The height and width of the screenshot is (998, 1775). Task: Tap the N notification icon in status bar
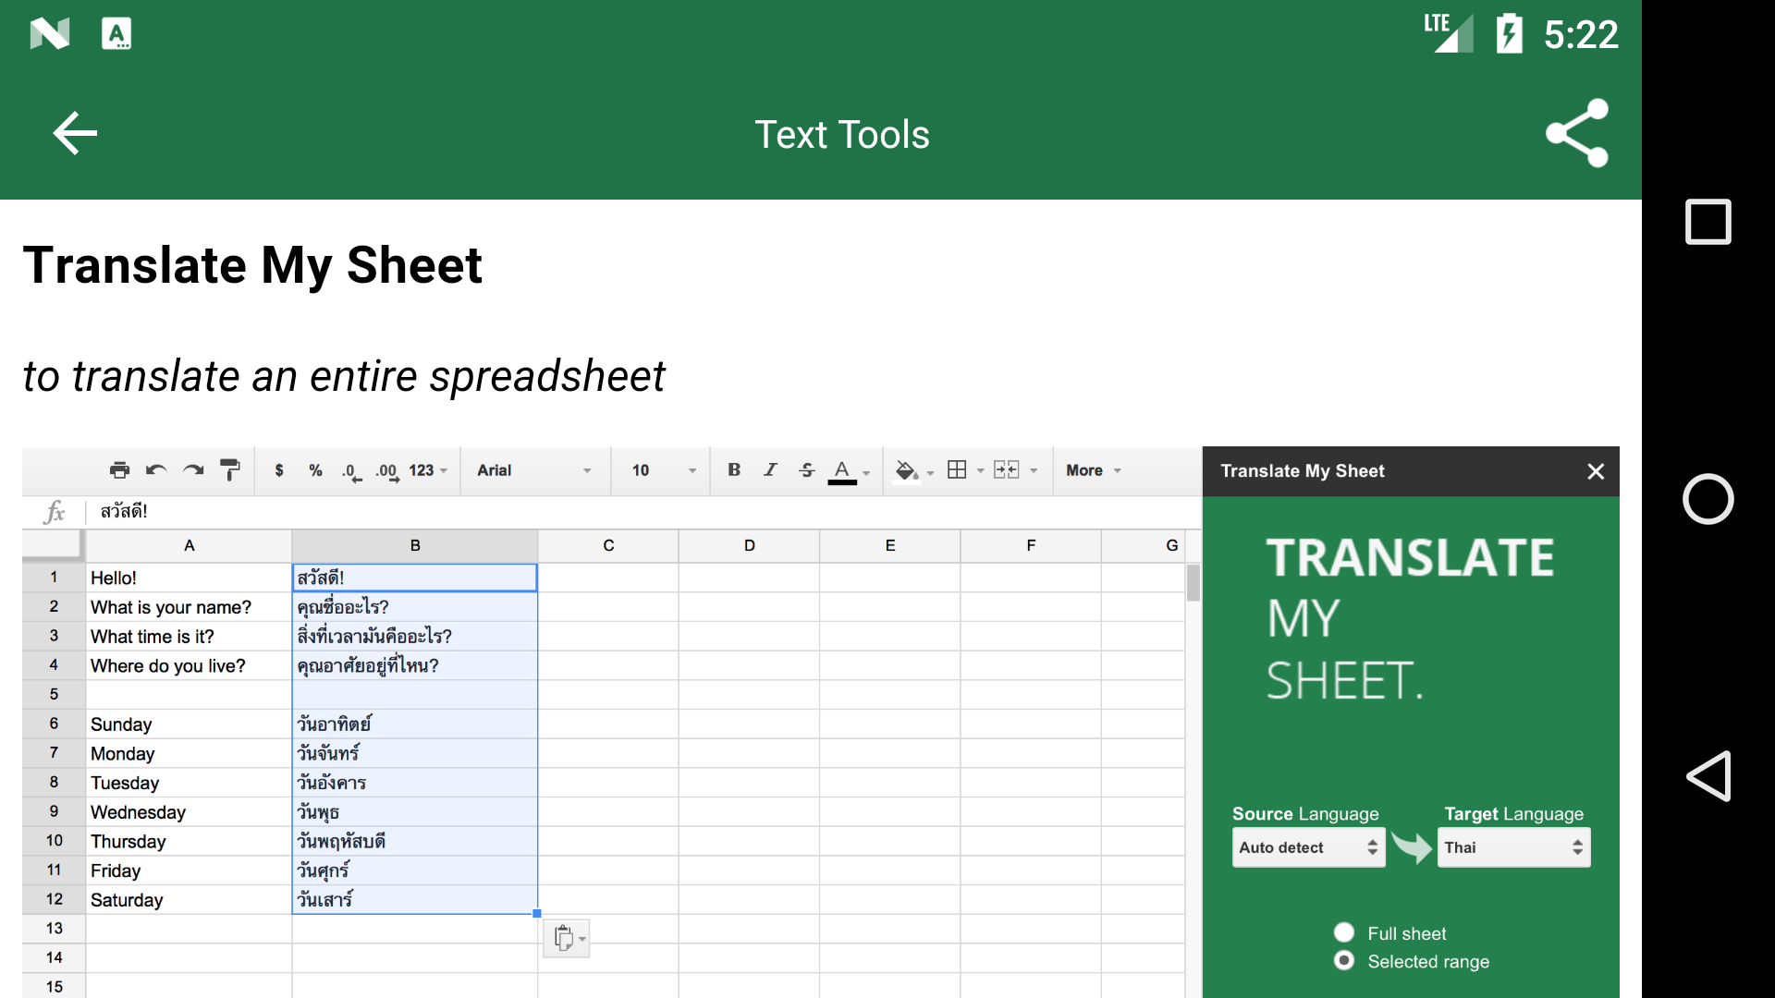pos(50,34)
